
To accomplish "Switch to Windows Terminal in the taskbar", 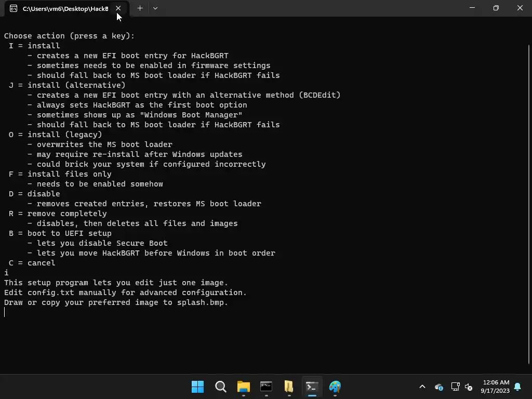I will tap(312, 387).
